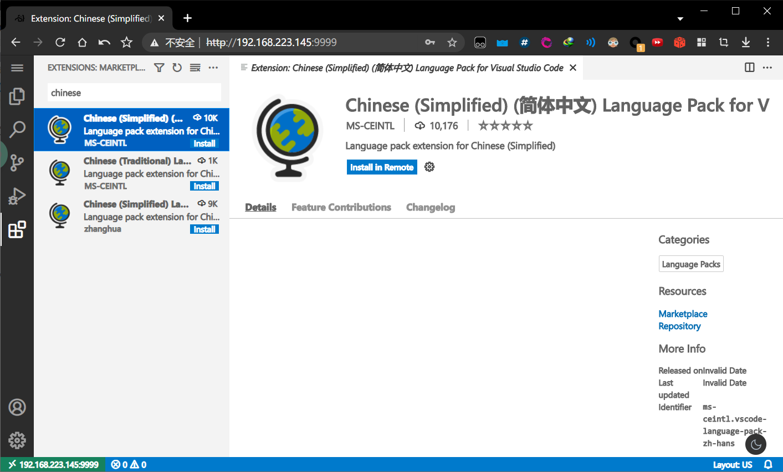This screenshot has width=783, height=472.
Task: Install the zhanghua language pack
Action: [x=204, y=229]
